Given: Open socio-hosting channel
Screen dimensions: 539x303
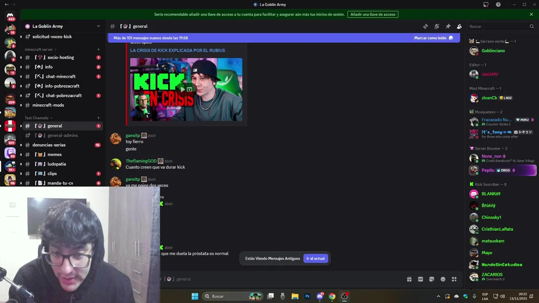Looking at the screenshot, I should [62, 57].
